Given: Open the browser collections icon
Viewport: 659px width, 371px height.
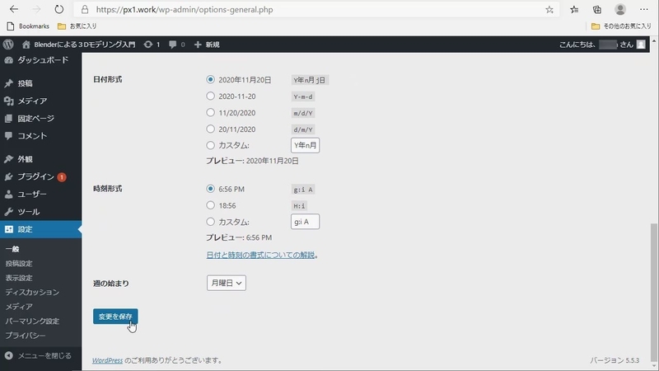Looking at the screenshot, I should (x=596, y=9).
